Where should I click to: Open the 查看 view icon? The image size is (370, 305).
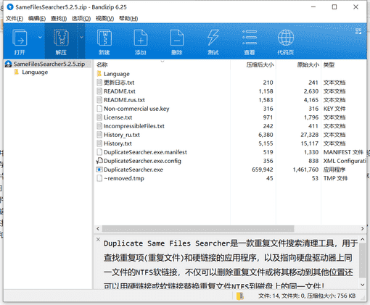tap(250, 41)
